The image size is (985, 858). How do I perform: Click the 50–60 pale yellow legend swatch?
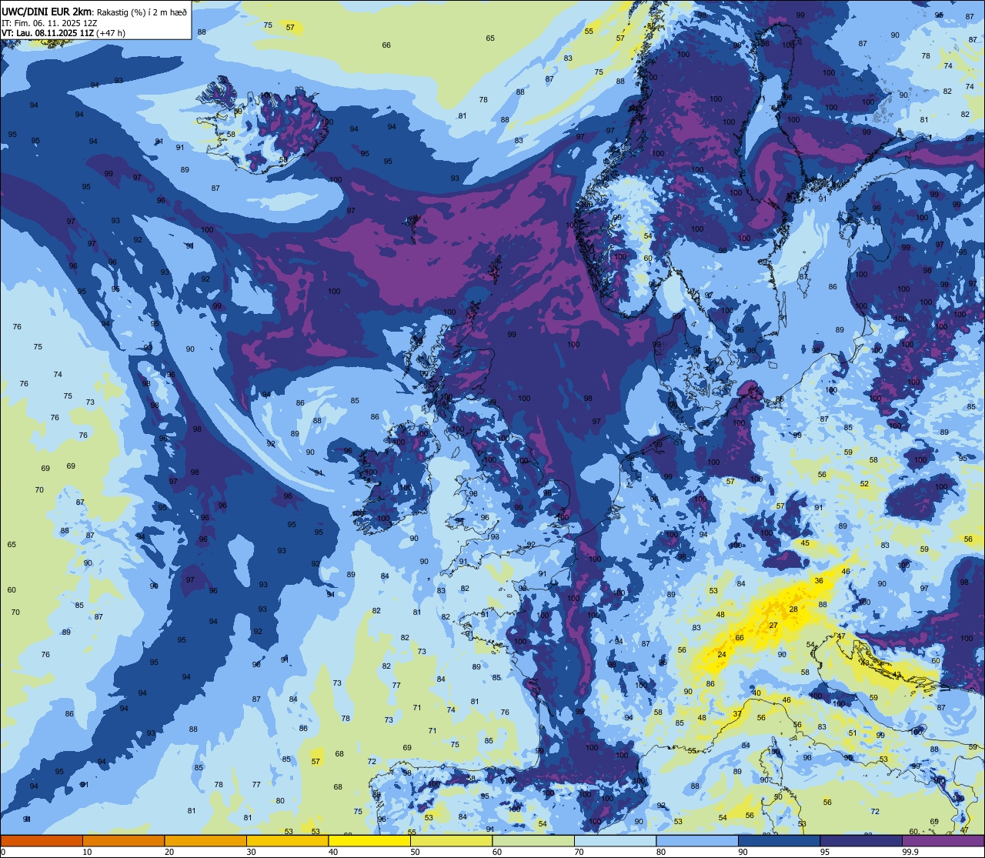(451, 840)
